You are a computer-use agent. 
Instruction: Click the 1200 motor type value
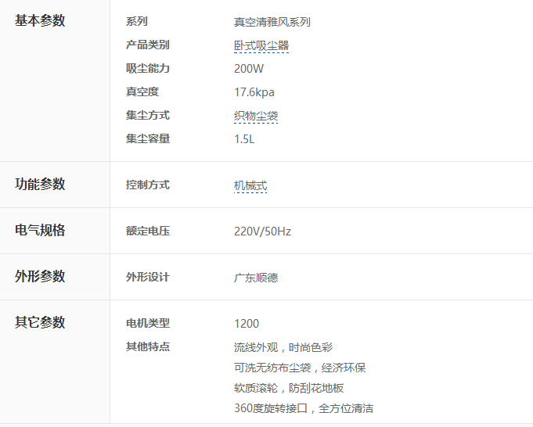click(247, 324)
